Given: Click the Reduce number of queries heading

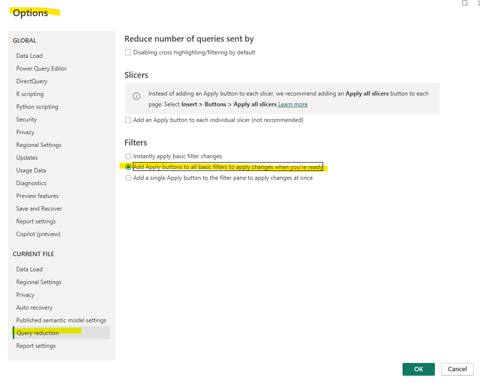Looking at the screenshot, I should 189,39.
